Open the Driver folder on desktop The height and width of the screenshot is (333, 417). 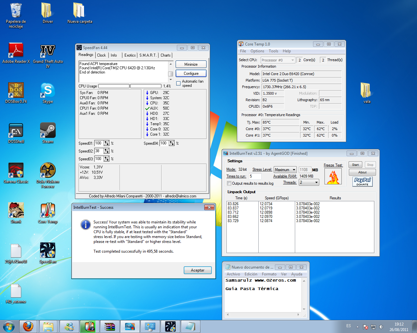click(48, 13)
